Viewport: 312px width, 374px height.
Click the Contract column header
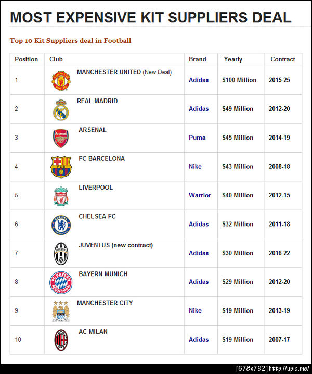click(x=282, y=59)
